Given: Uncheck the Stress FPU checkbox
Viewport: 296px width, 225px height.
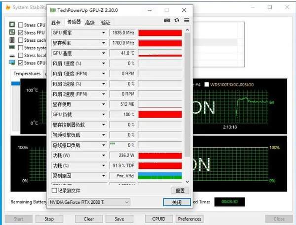Looking at the screenshot, I should coord(21,32).
